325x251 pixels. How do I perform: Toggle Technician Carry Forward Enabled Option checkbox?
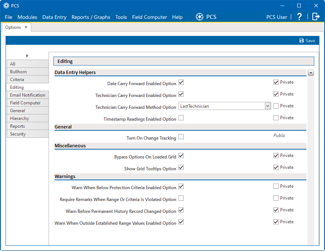coord(181,94)
